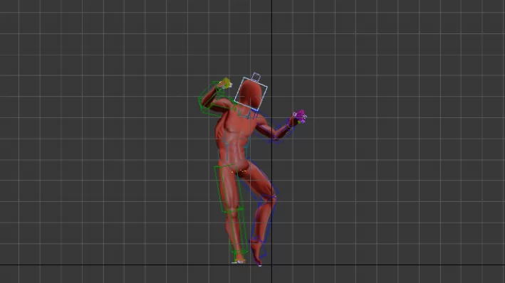
Task: Select the green thigh bone
Action: click(x=228, y=188)
